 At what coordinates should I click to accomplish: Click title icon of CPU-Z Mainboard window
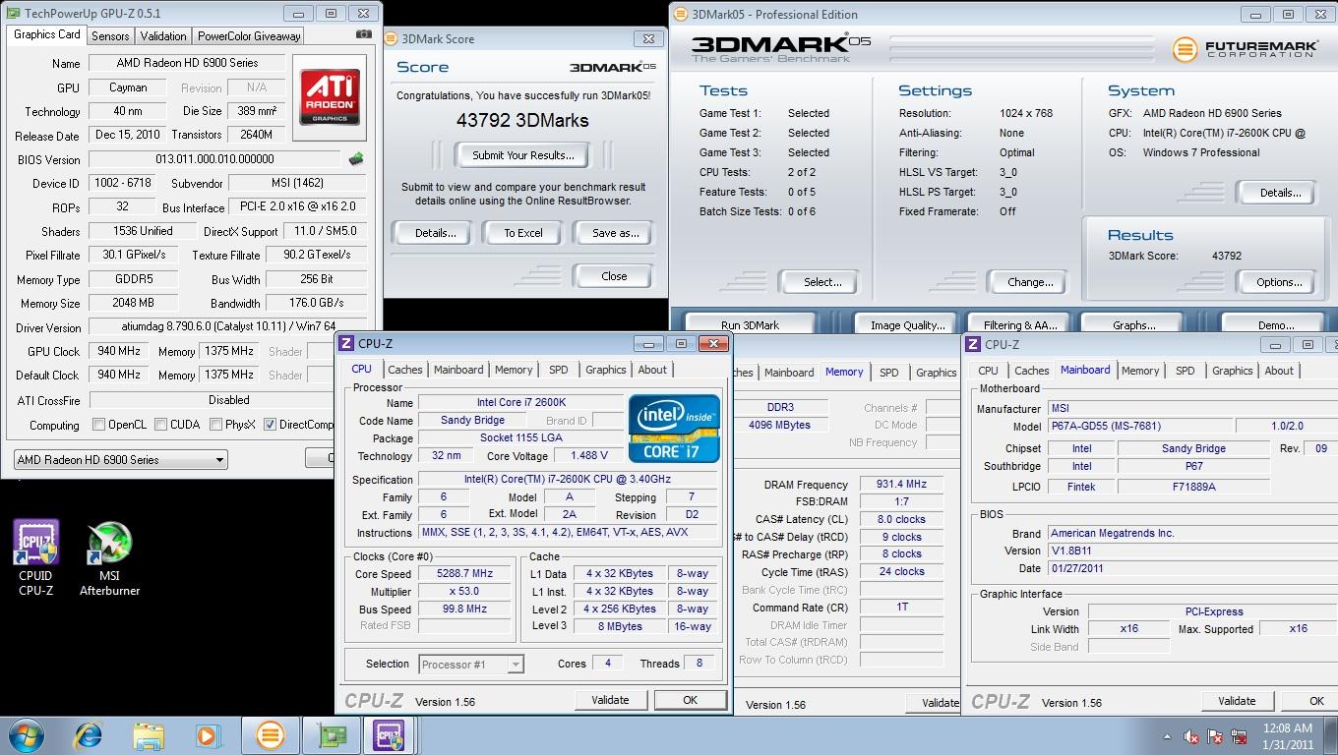tap(973, 344)
